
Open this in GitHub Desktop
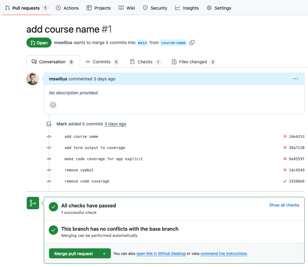(161, 253)
